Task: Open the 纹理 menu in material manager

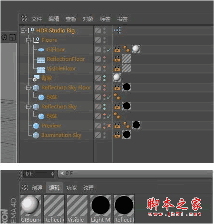Action: 88,188
